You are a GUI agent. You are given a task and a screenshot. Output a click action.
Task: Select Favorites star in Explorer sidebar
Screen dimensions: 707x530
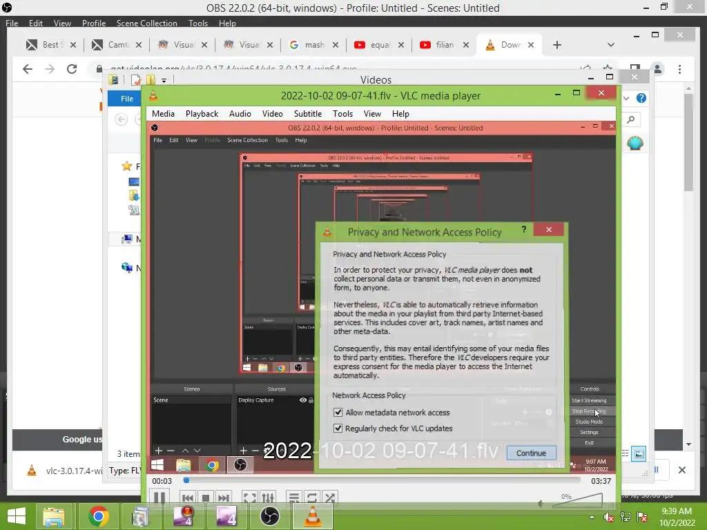(x=127, y=166)
